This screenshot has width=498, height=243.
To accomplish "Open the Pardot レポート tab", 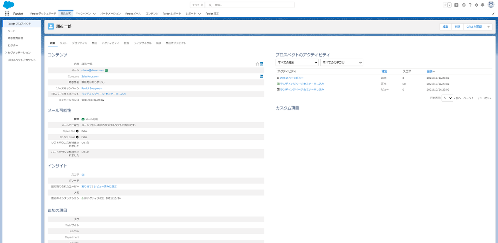I will point(172,14).
